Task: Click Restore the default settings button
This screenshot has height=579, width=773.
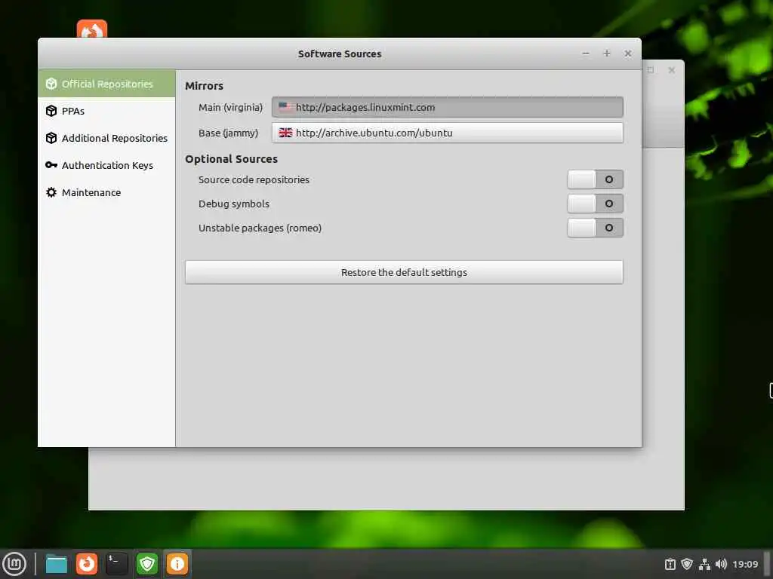Action: [x=404, y=272]
